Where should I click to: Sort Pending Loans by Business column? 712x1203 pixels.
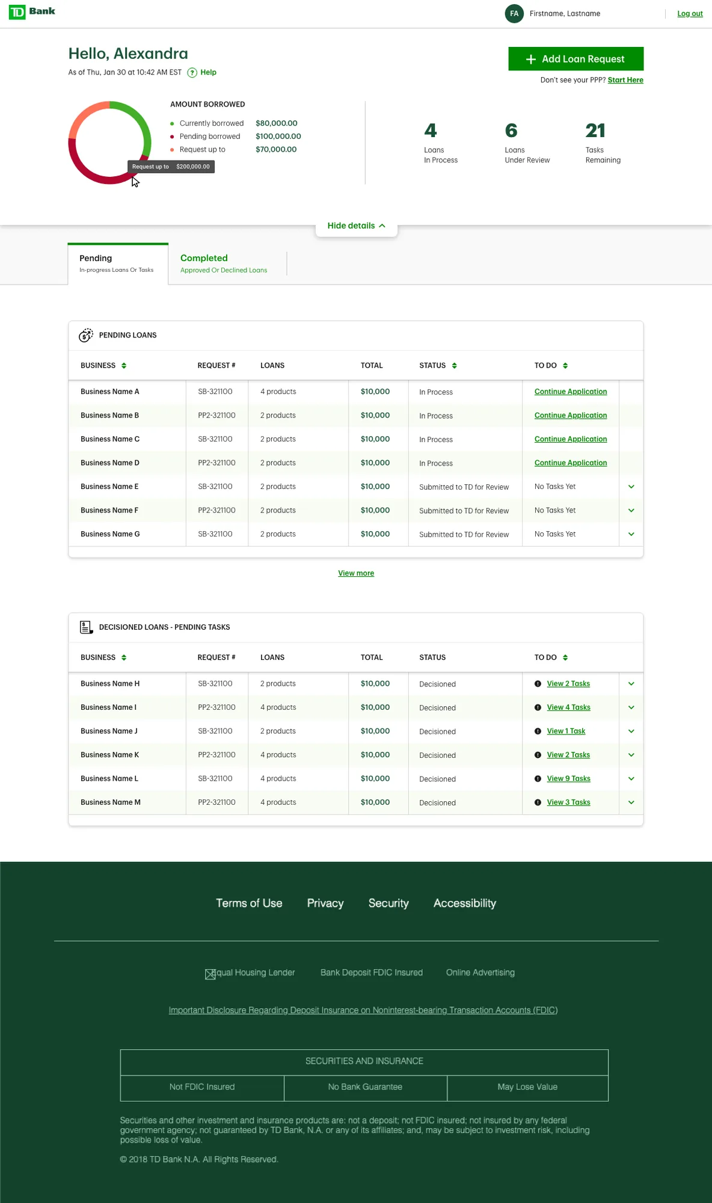click(x=124, y=366)
